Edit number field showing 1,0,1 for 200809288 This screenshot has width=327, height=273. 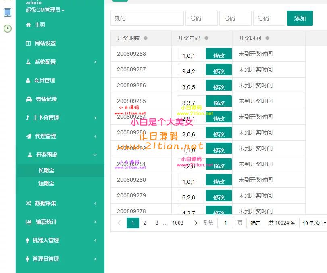(x=192, y=54)
